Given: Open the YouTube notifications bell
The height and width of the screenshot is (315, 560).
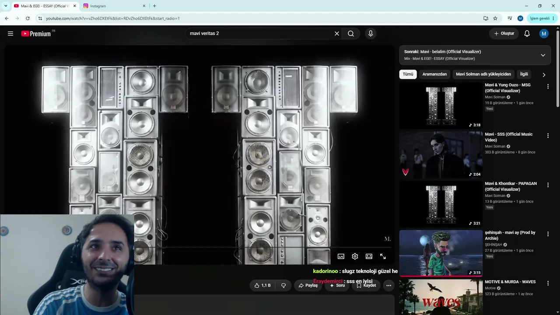Looking at the screenshot, I should point(527,34).
